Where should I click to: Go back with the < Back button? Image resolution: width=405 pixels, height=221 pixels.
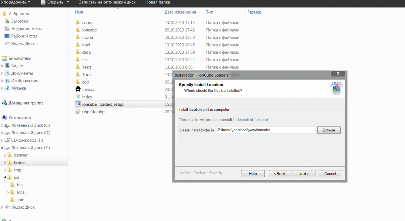pyautogui.click(x=279, y=174)
